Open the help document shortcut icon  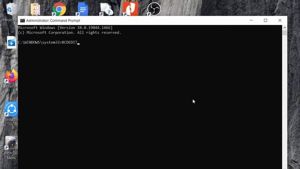(x=106, y=9)
